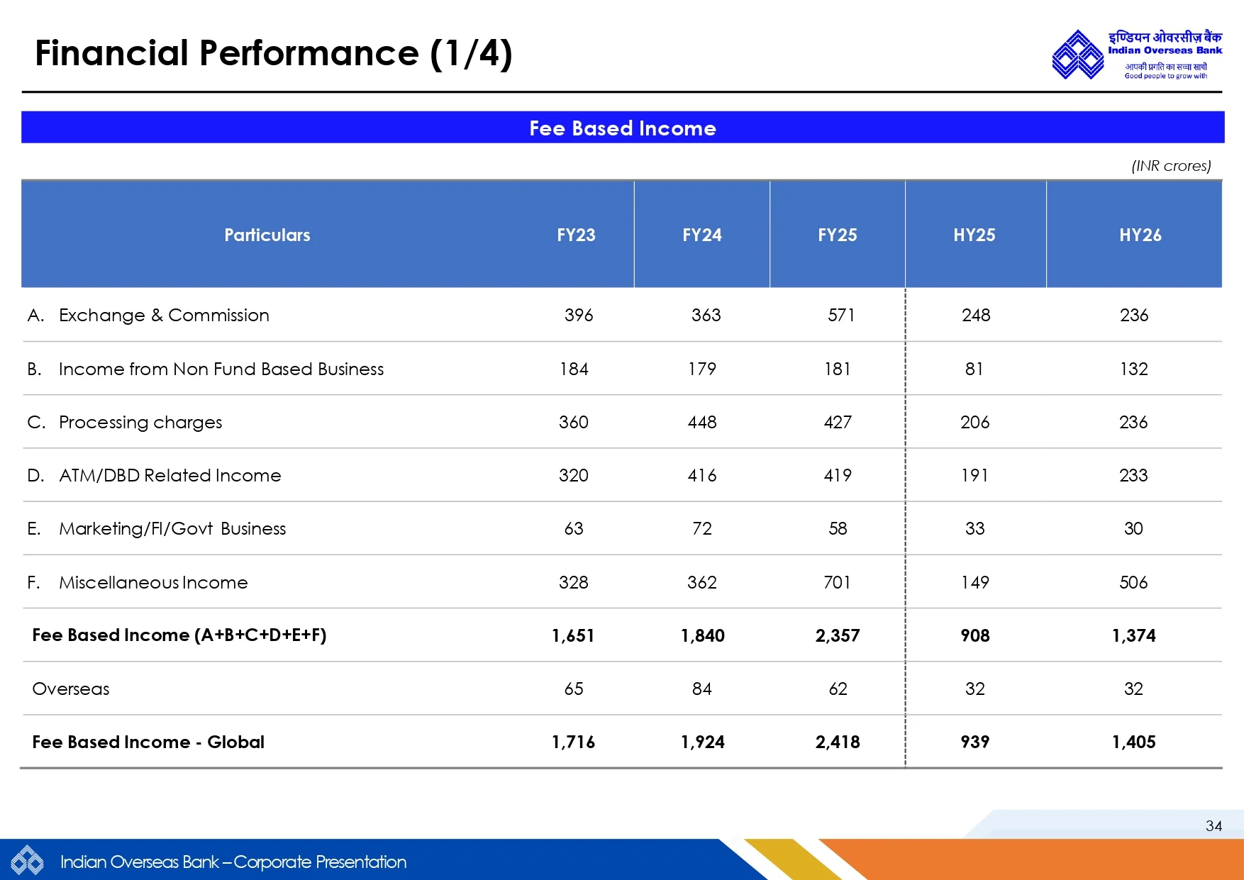This screenshot has height=880, width=1244.
Task: Click the HY26 global total 1,405
Action: coord(1133,742)
